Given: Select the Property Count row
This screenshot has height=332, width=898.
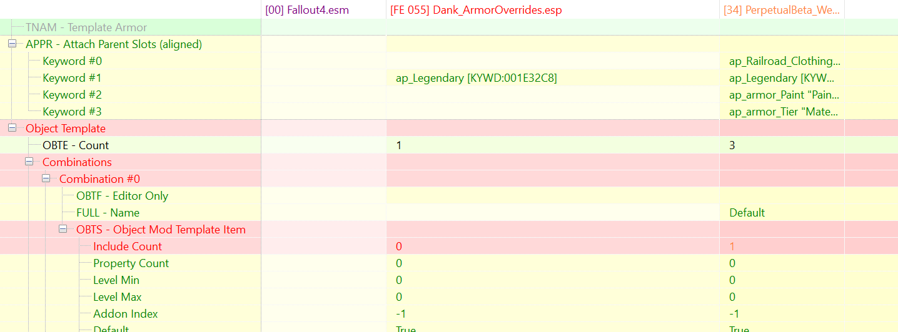Looking at the screenshot, I should point(449,263).
